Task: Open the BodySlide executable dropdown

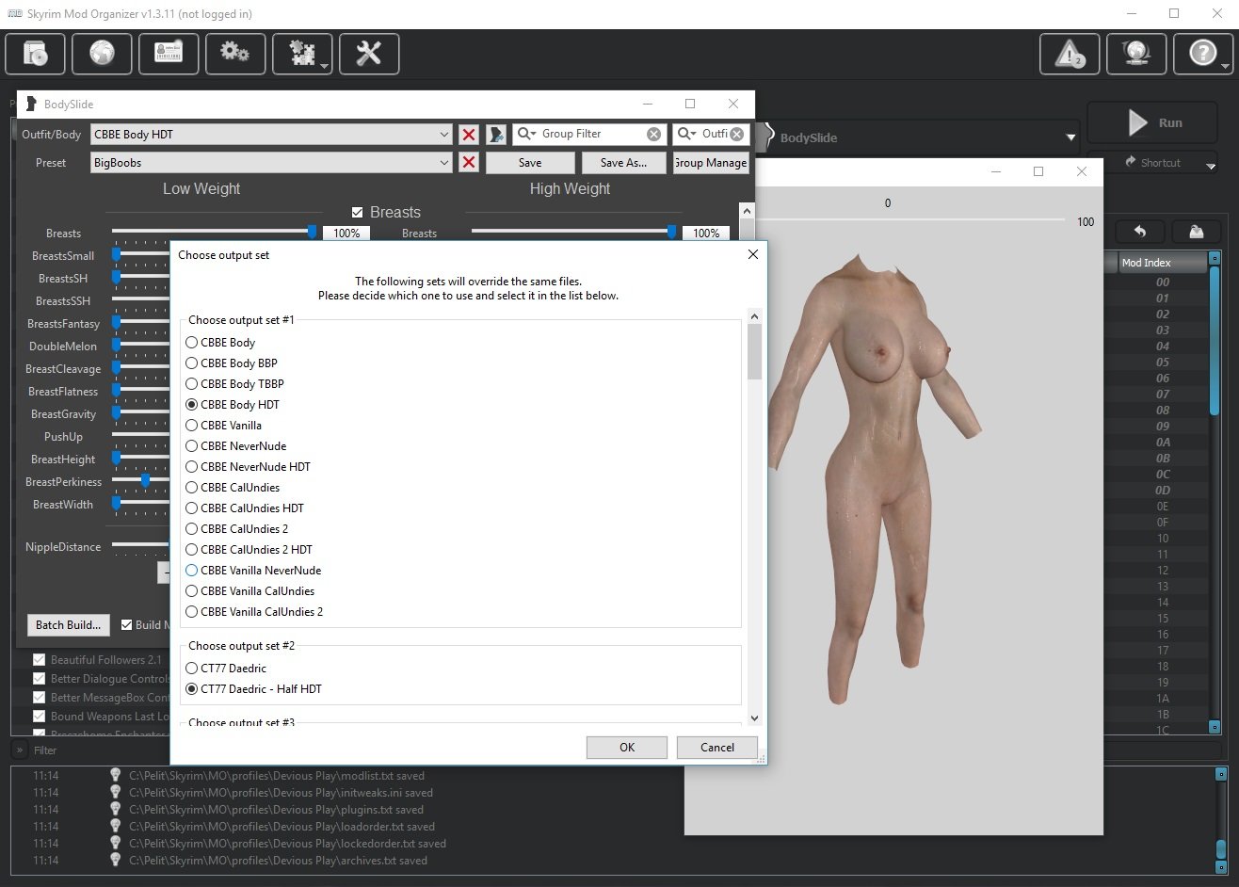Action: 1070,137
